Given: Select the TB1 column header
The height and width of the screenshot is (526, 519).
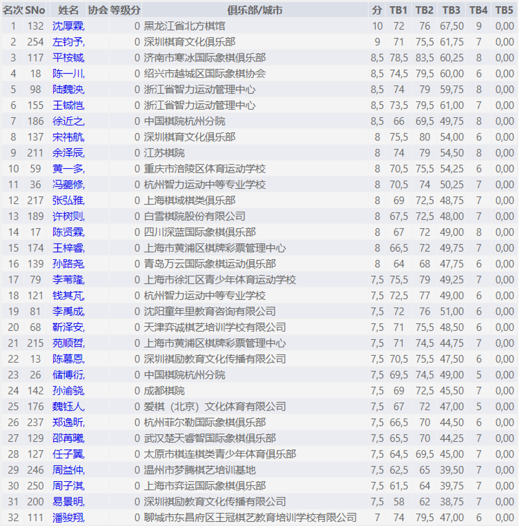Looking at the screenshot, I should 398,10.
